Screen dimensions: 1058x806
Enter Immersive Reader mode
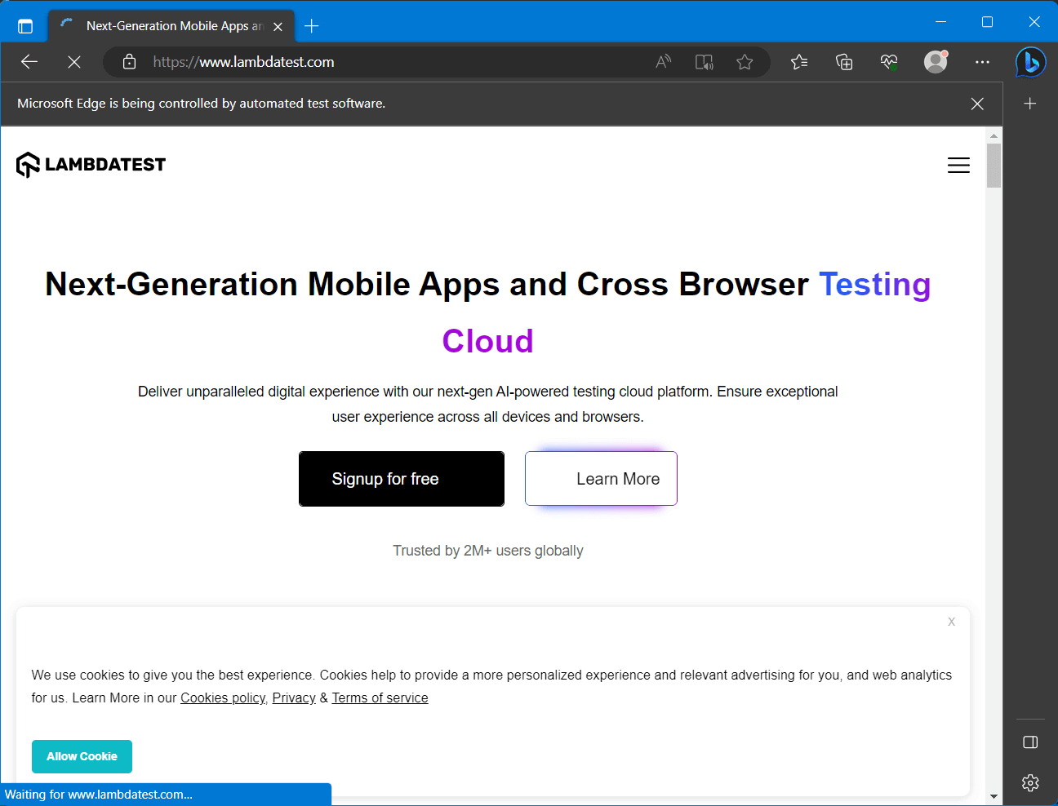coord(704,61)
